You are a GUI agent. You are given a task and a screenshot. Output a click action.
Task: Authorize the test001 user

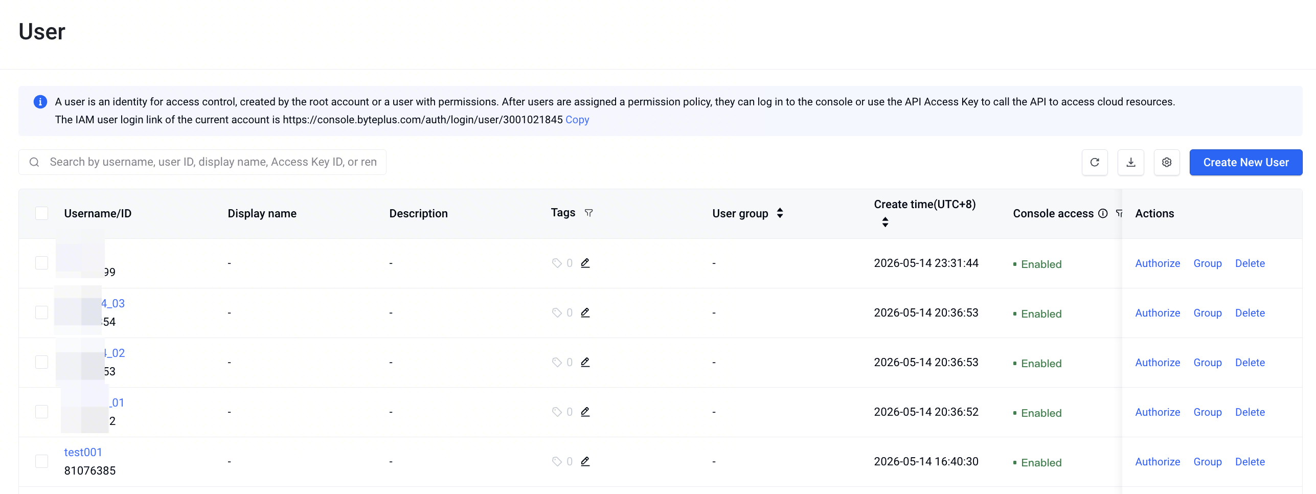[1158, 462]
